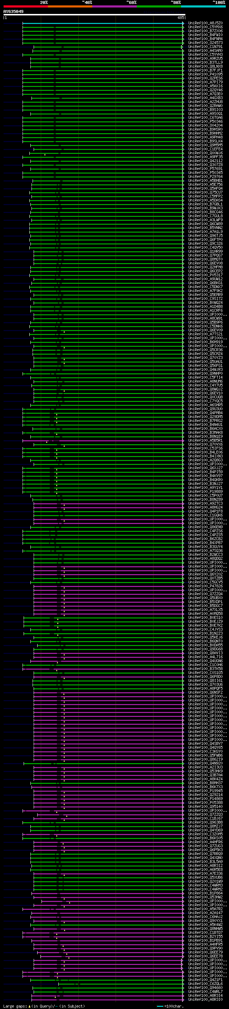Select UniRef100_Q9M5M5 entry
The height and width of the screenshot is (1009, 229).
tap(205, 145)
